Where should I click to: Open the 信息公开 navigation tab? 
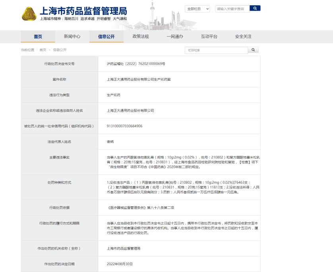click(x=106, y=37)
